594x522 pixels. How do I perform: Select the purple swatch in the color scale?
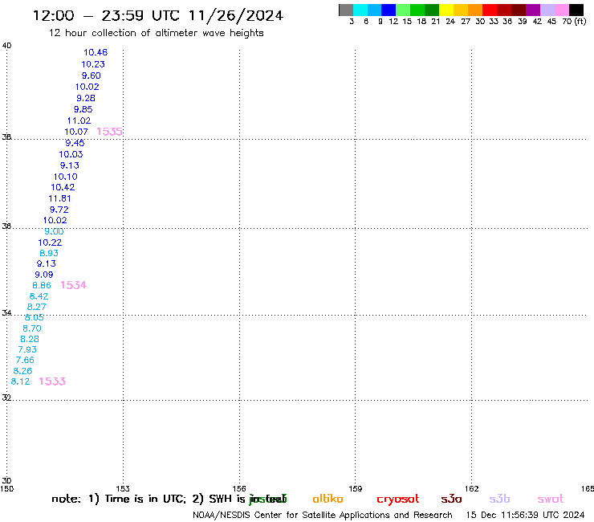click(x=533, y=10)
